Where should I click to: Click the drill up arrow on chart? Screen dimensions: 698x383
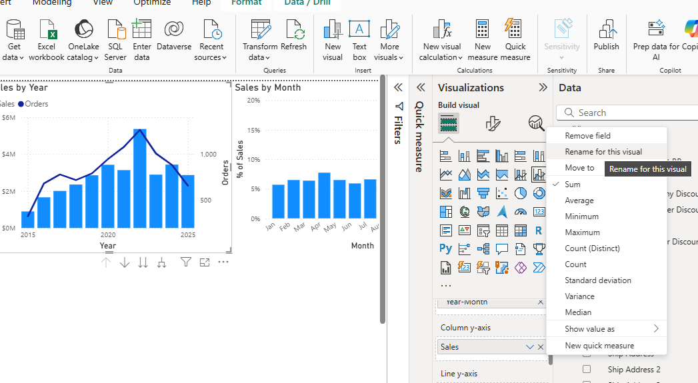[x=105, y=262]
